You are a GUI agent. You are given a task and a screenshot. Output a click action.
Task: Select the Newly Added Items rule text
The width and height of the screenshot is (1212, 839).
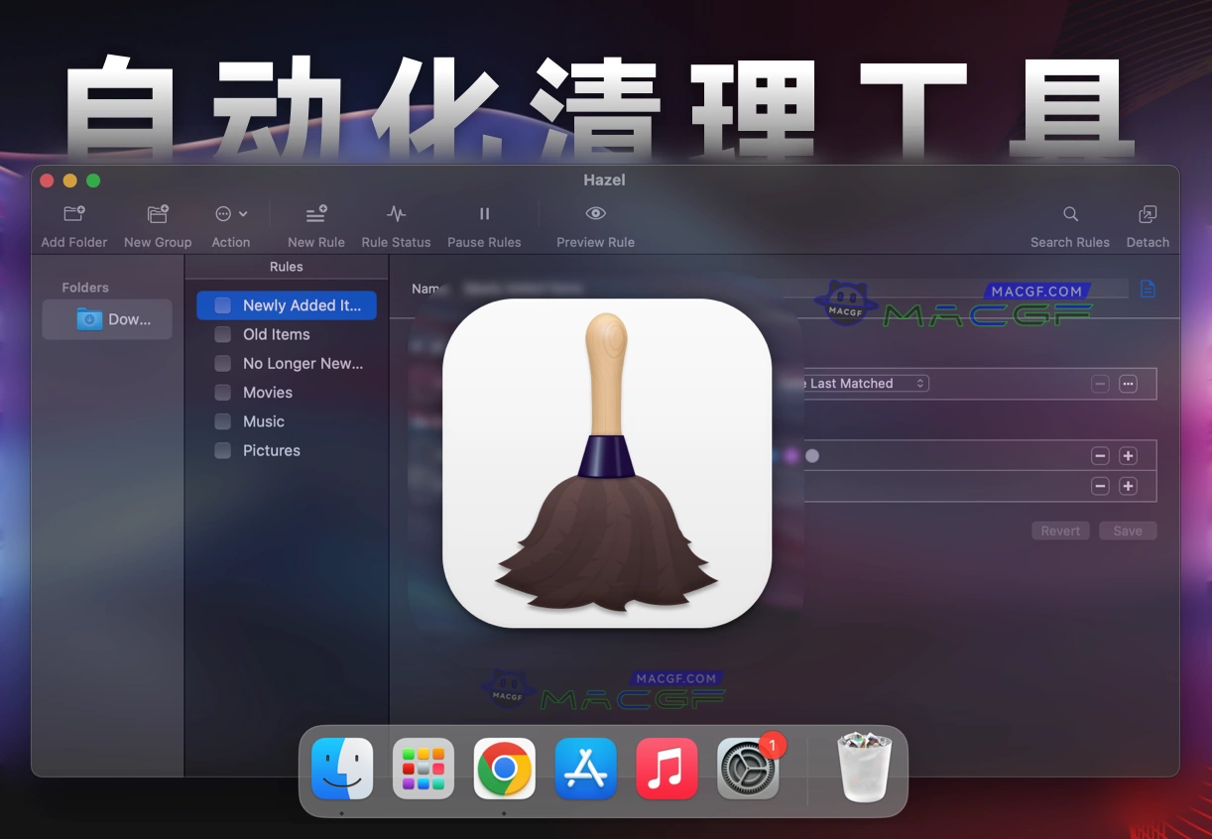(x=302, y=305)
